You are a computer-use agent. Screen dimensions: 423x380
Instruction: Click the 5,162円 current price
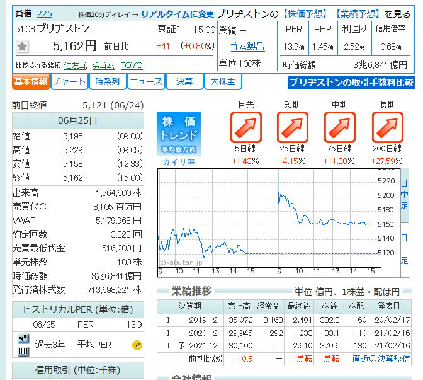tap(74, 46)
